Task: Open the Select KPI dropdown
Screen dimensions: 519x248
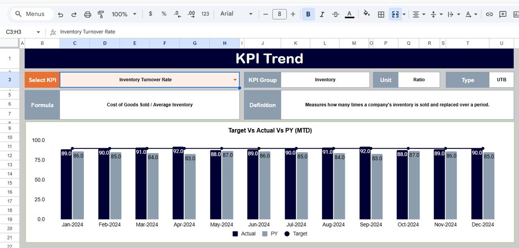Action: tap(235, 80)
